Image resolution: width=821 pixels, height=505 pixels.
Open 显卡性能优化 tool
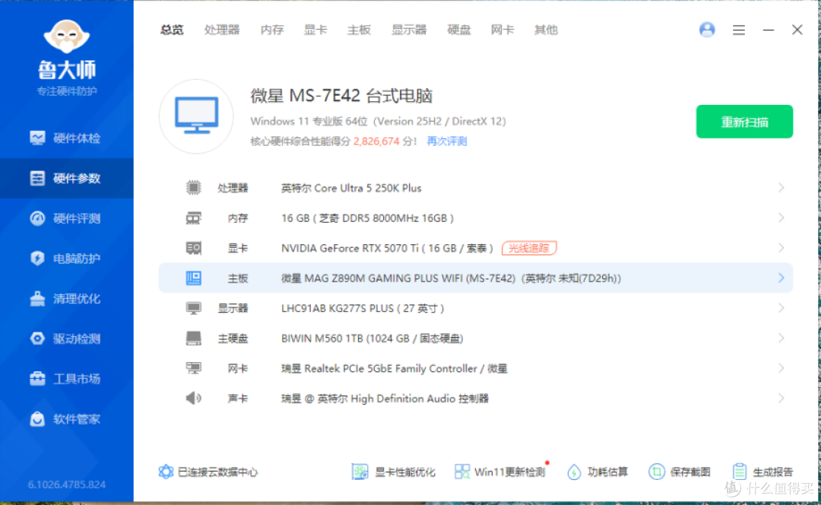pos(393,472)
